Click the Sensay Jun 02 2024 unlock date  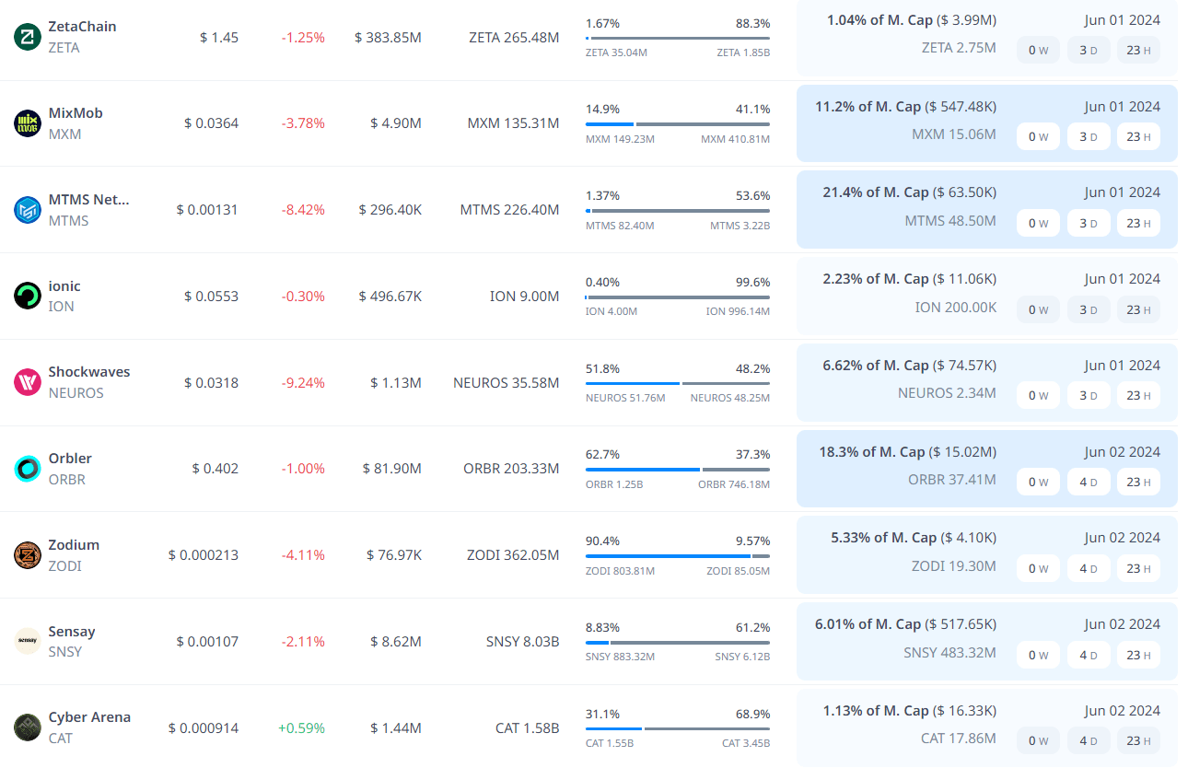1122,624
